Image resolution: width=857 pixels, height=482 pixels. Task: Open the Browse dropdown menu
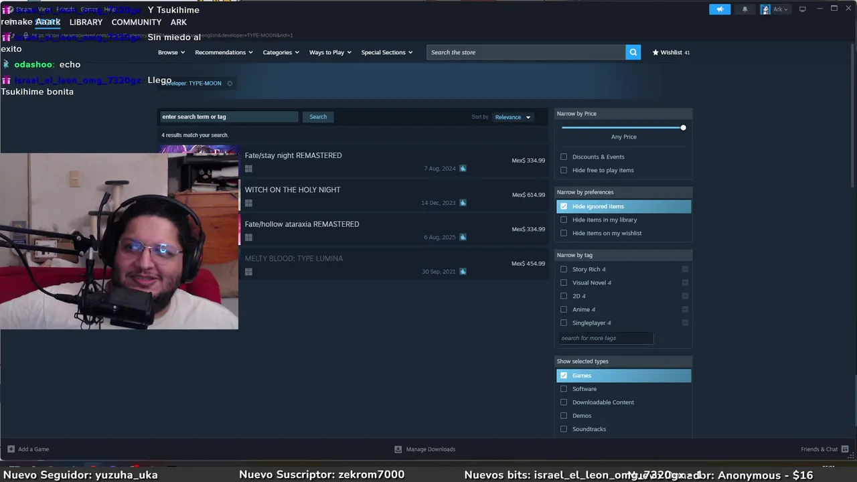171,52
